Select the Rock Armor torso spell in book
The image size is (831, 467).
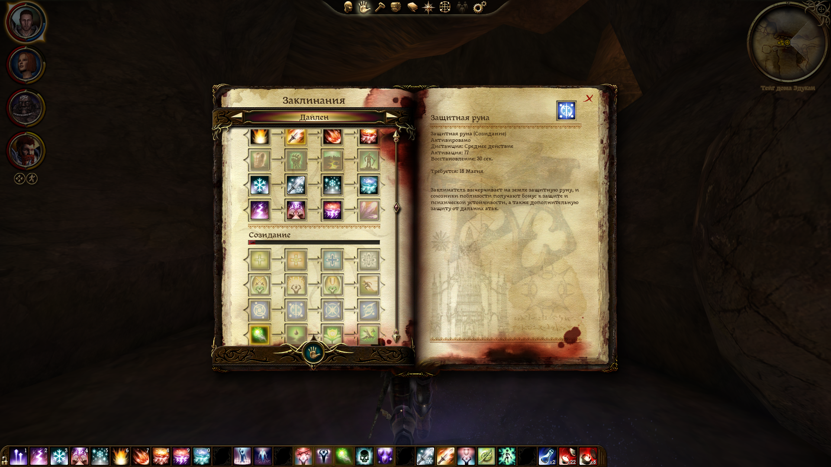(260, 160)
